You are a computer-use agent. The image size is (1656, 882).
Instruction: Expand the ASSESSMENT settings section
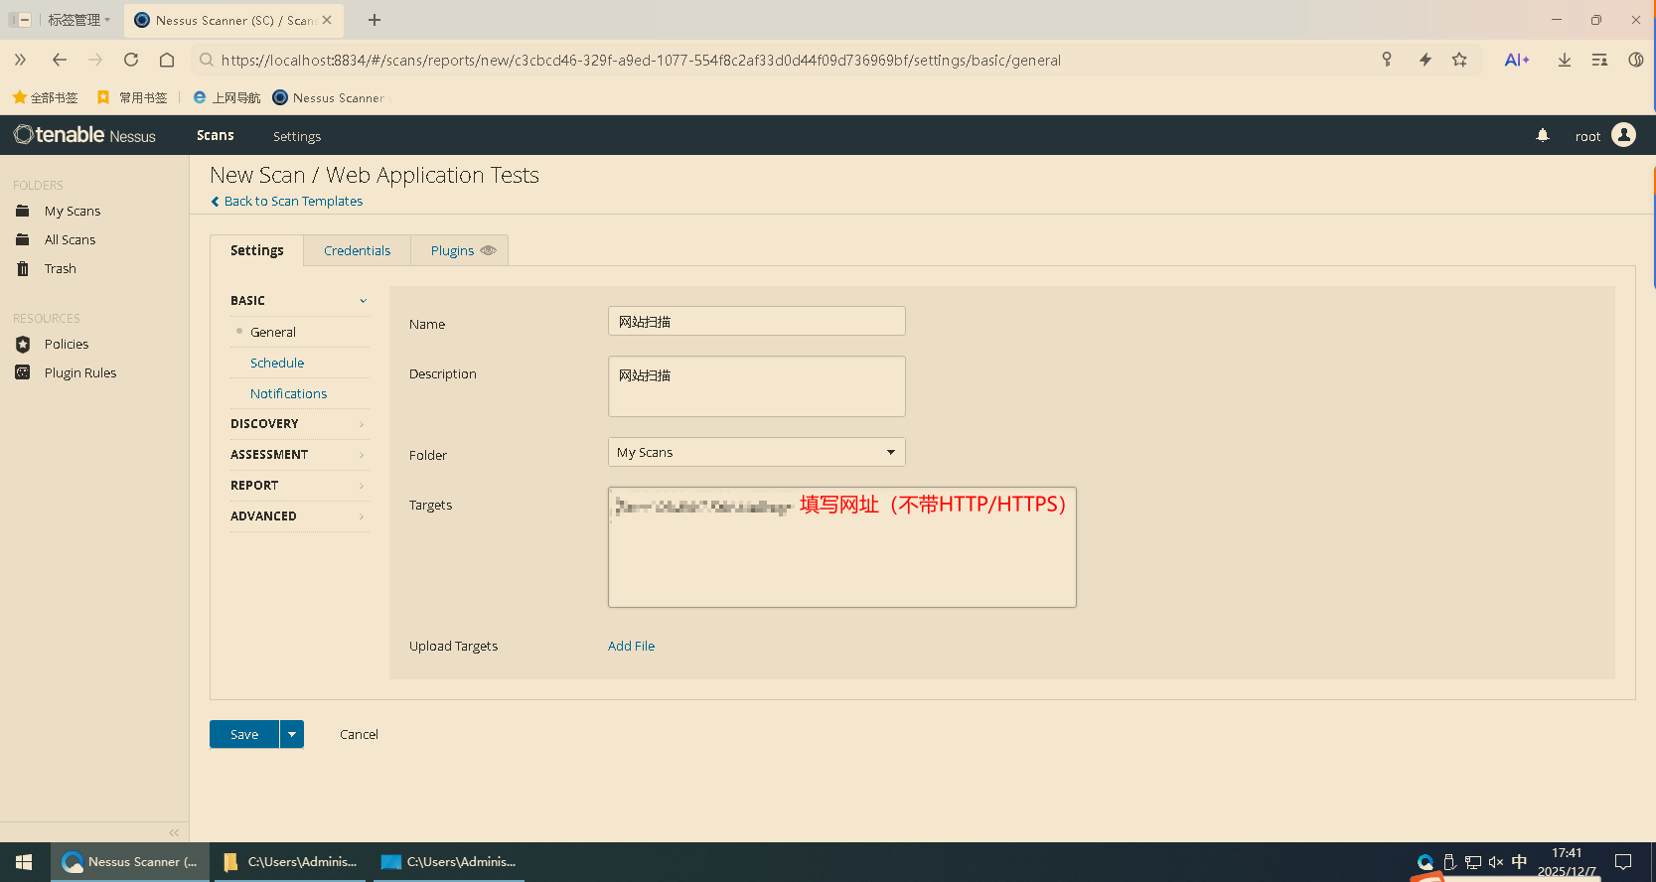(x=298, y=455)
